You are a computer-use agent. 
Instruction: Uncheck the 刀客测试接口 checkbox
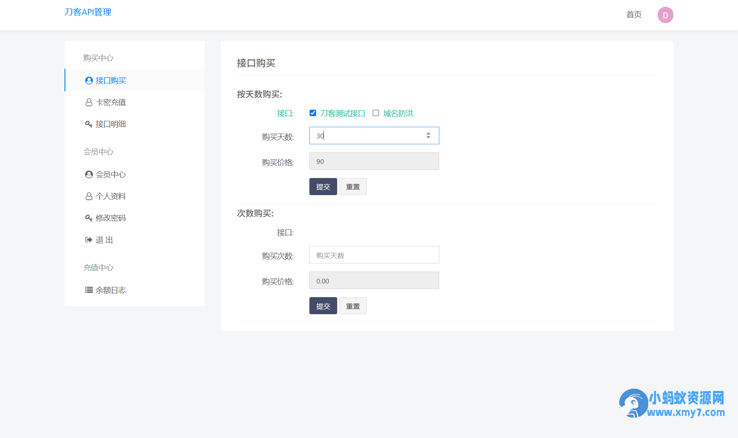point(313,113)
